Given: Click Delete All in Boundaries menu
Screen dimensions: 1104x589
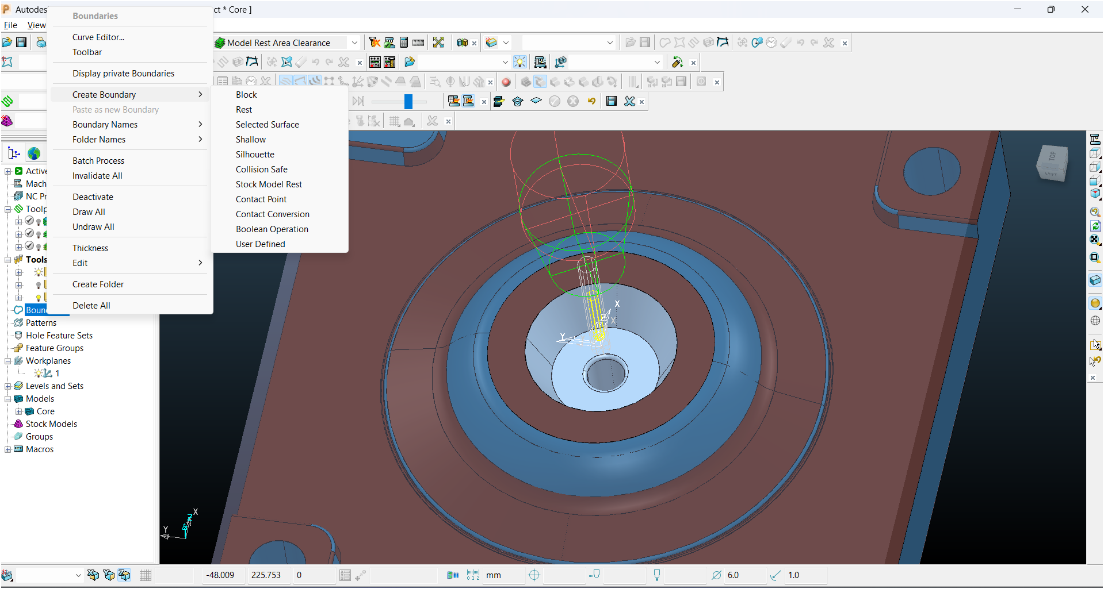Looking at the screenshot, I should [x=91, y=306].
